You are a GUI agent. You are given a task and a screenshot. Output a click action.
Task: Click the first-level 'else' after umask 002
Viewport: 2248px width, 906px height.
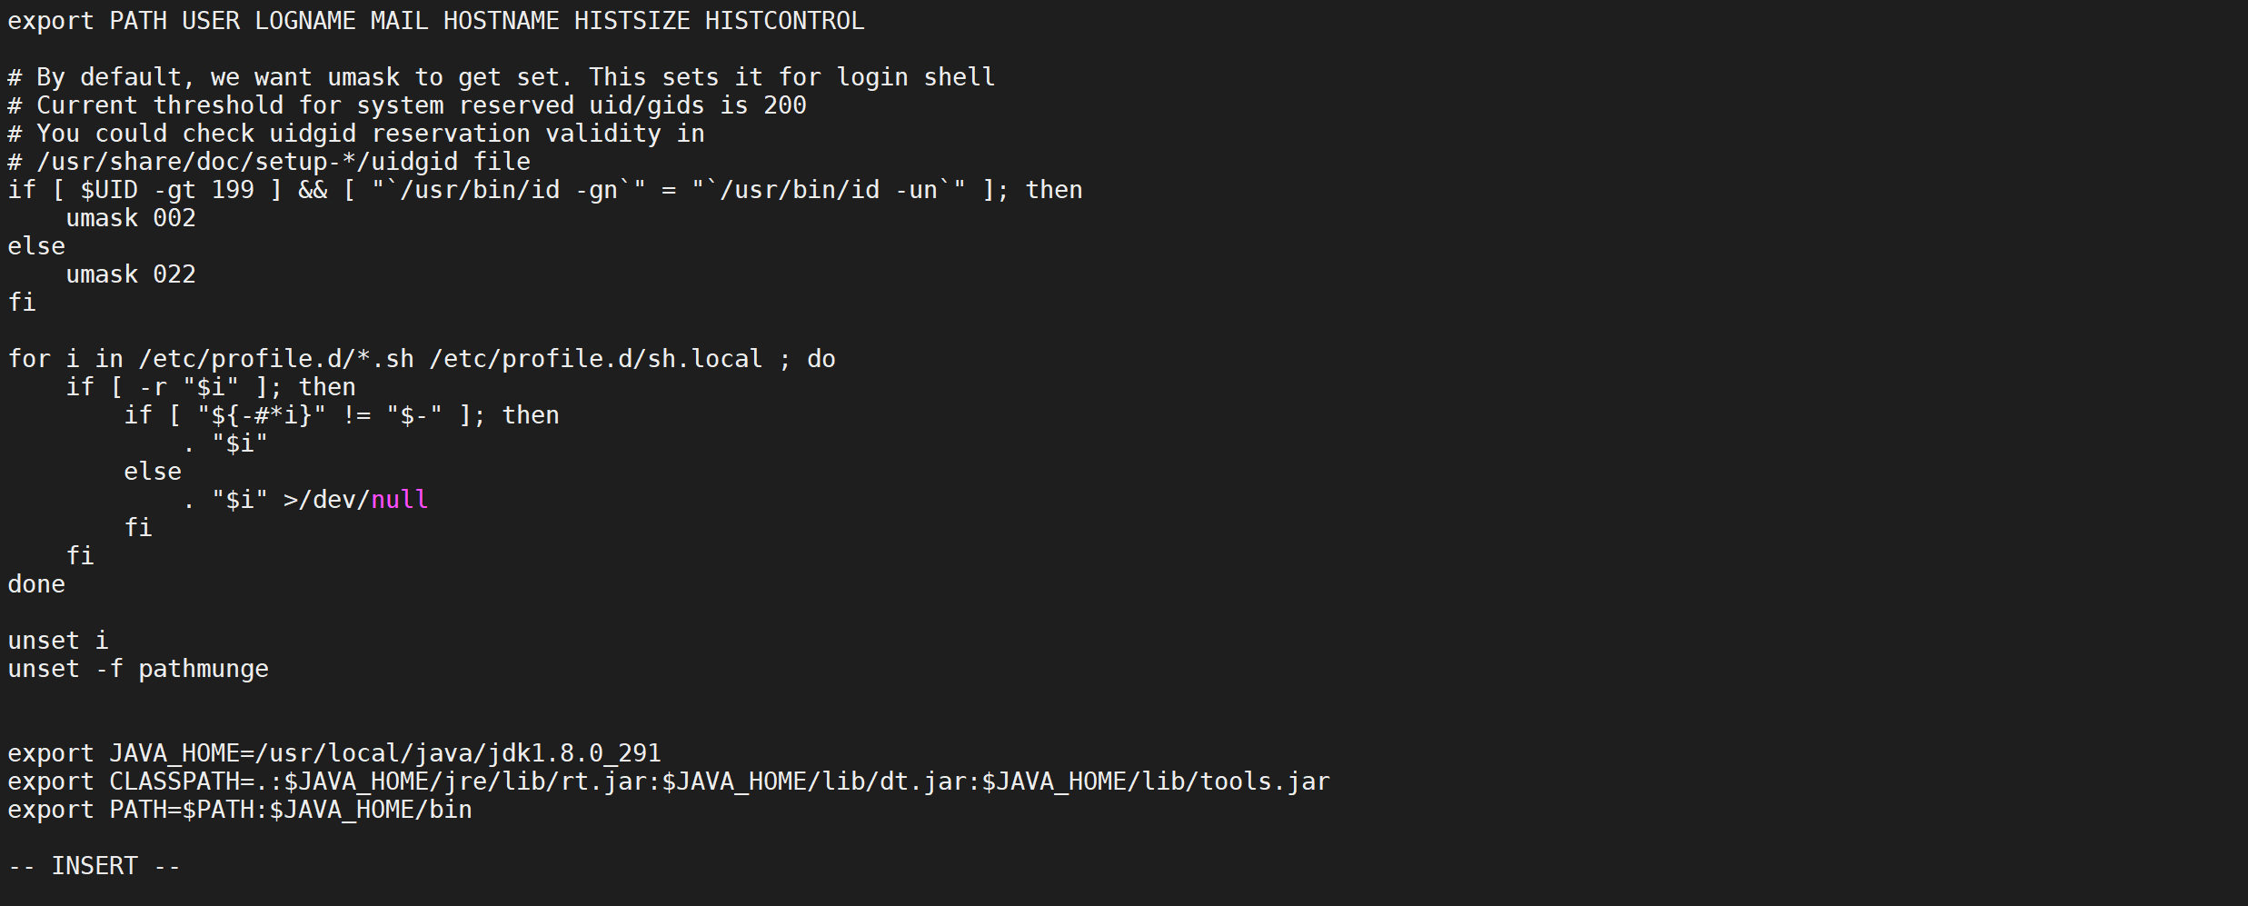36,246
